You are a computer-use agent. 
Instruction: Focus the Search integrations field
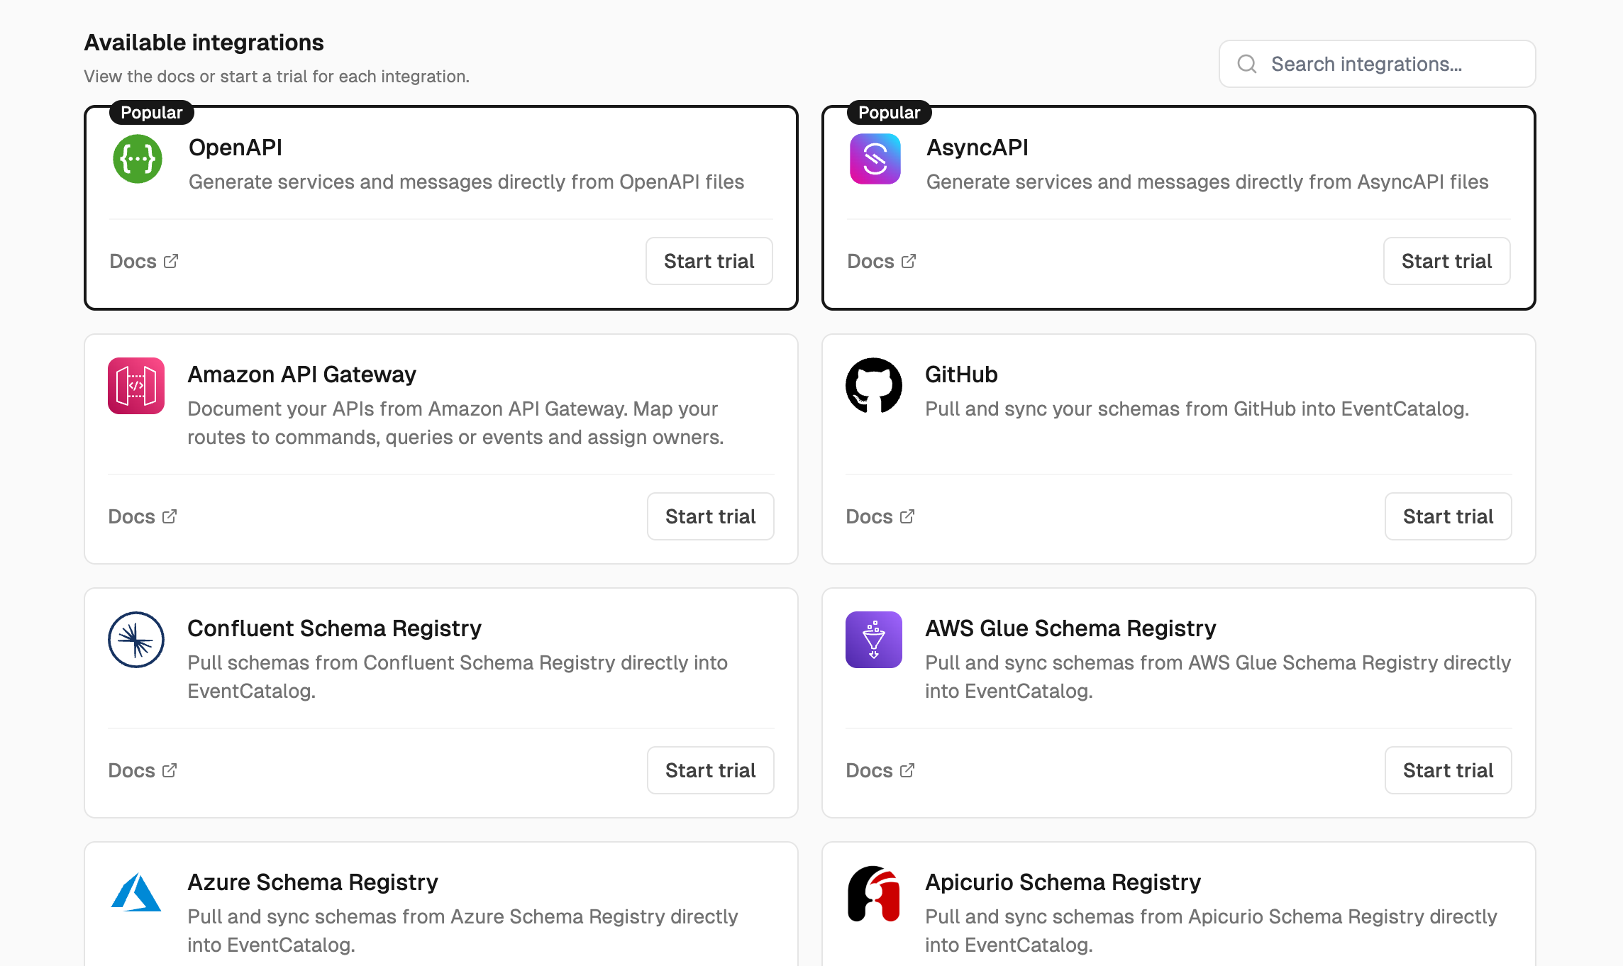[1378, 64]
